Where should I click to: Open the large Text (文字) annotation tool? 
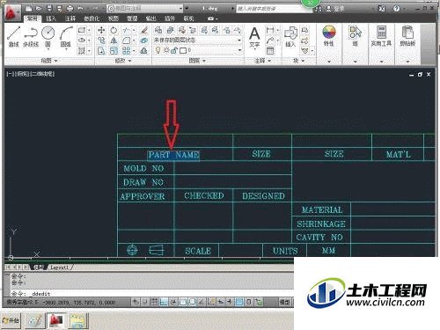254,37
